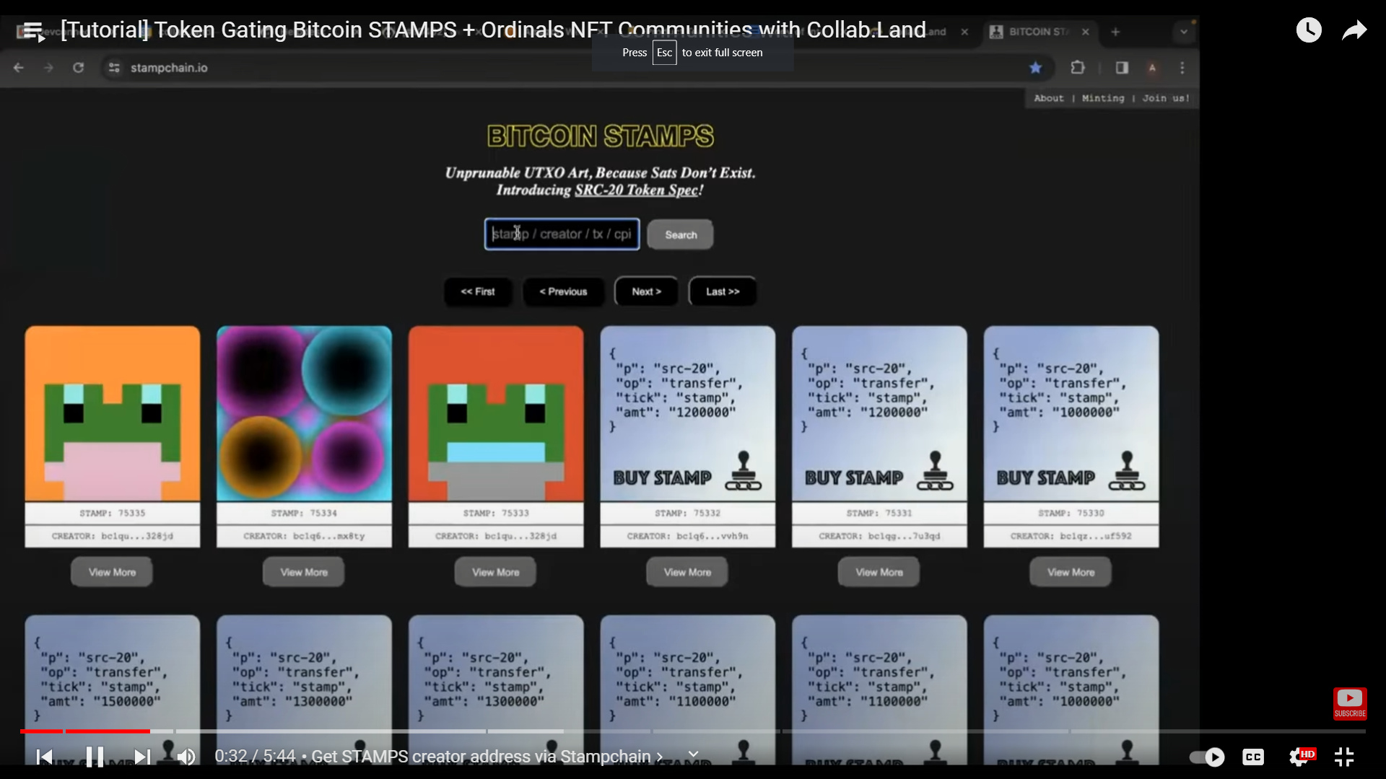Open the Share arrow at the top right

pyautogui.click(x=1354, y=30)
